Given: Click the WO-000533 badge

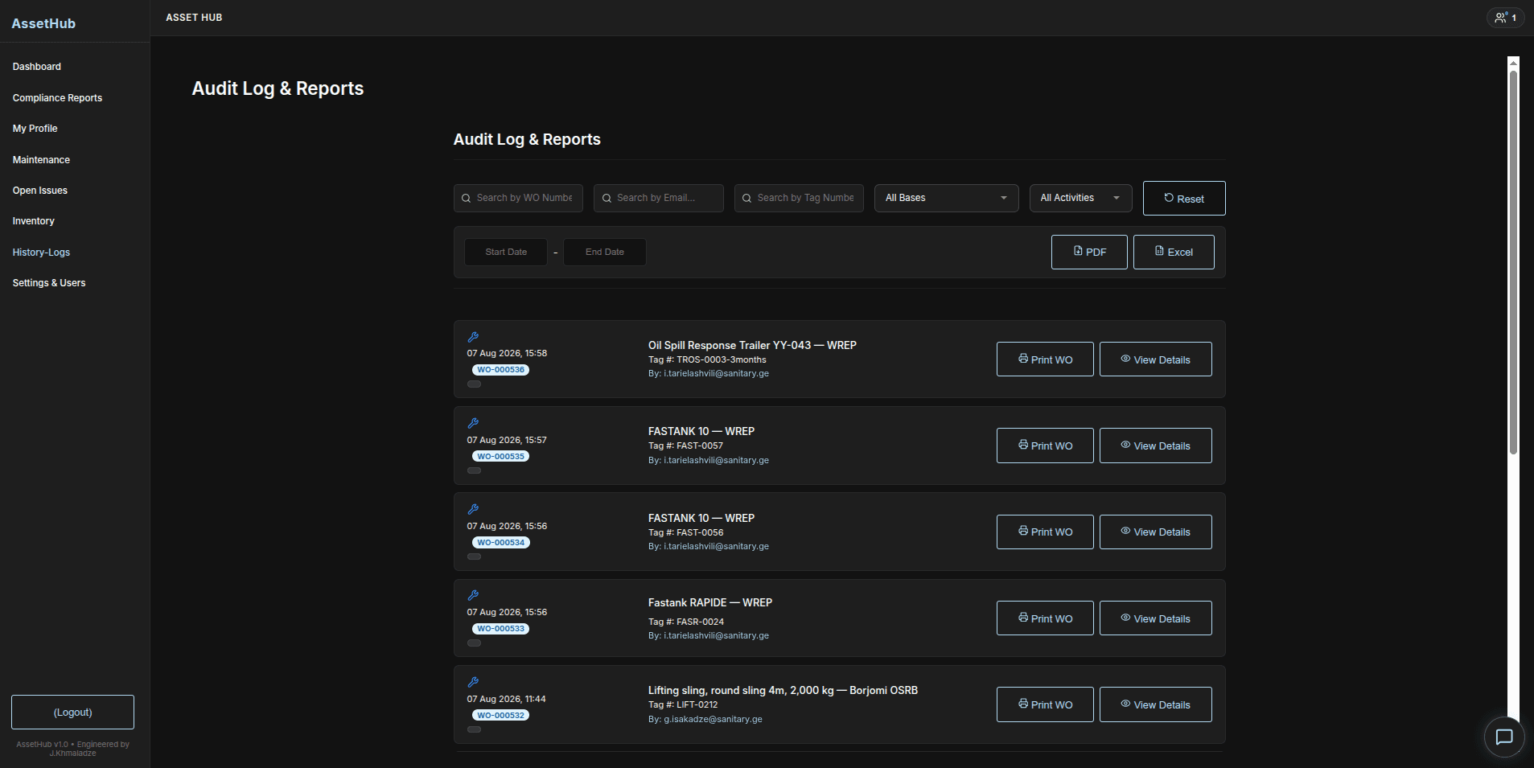Looking at the screenshot, I should click(x=500, y=629).
